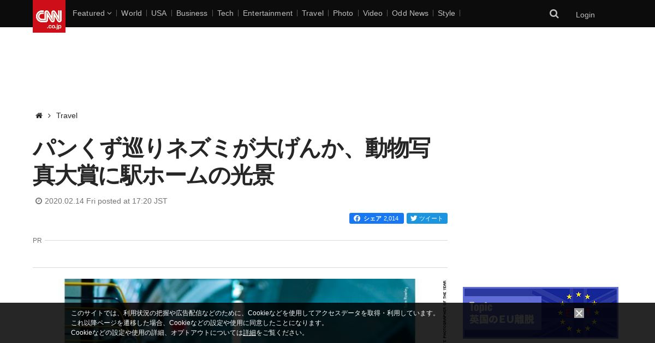655x343 pixels.
Task: Share article with Facebook シェア button
Action: point(377,218)
